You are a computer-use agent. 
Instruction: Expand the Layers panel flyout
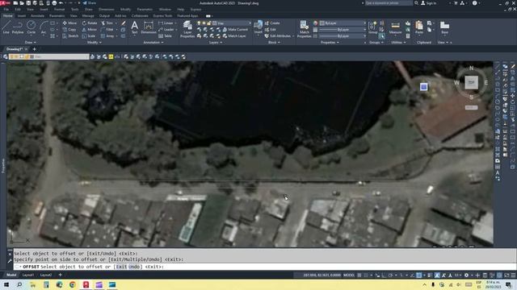pyautogui.click(x=216, y=43)
